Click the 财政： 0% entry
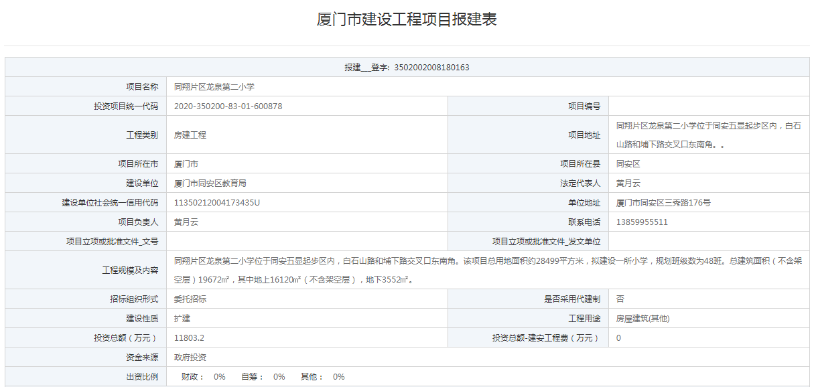816x387 pixels. [204, 377]
